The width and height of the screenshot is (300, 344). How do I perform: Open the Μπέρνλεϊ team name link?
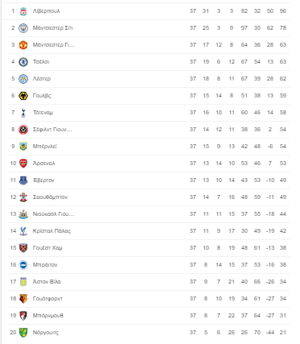click(45, 147)
